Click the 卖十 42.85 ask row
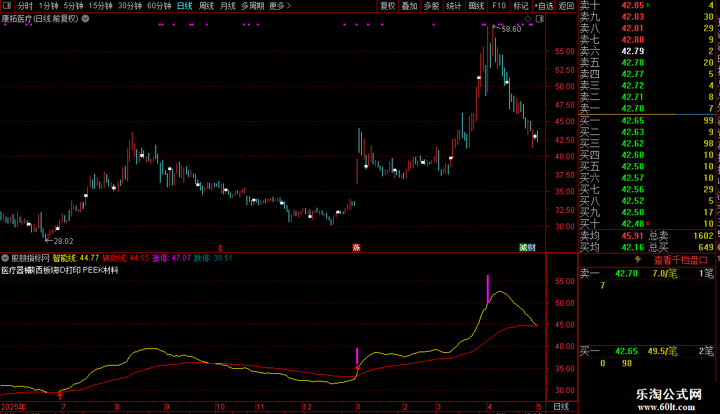Viewport: 720px width, 414px height. 647,6
